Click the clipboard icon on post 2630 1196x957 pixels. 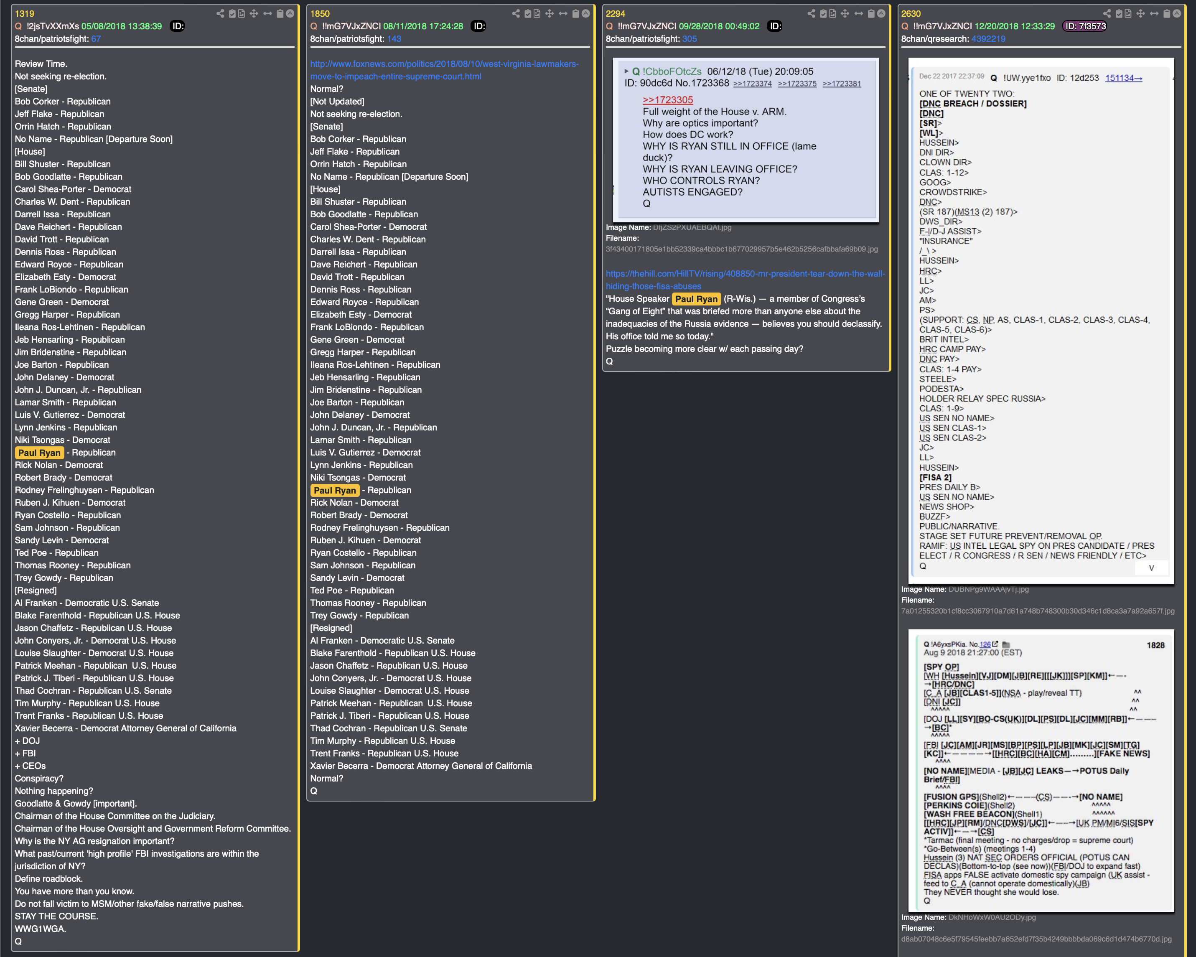pyautogui.click(x=1167, y=13)
